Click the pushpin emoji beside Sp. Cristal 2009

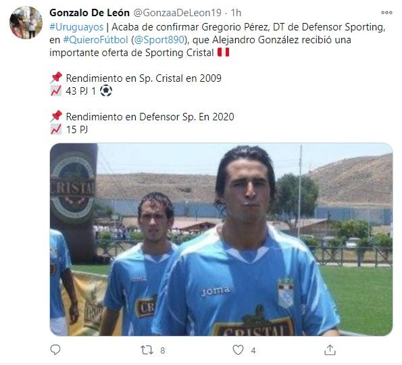point(56,78)
